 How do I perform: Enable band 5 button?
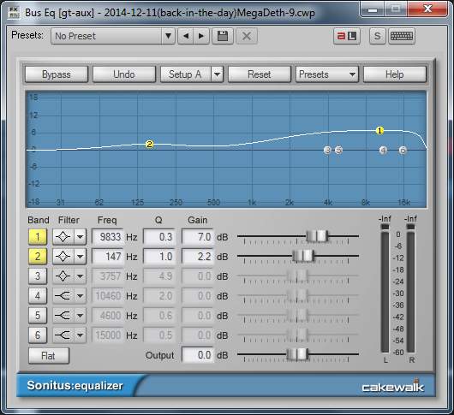[x=38, y=316]
